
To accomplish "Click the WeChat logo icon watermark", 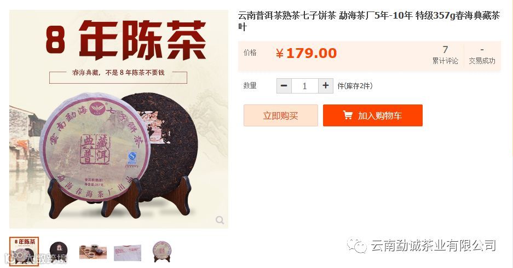I will [356, 246].
